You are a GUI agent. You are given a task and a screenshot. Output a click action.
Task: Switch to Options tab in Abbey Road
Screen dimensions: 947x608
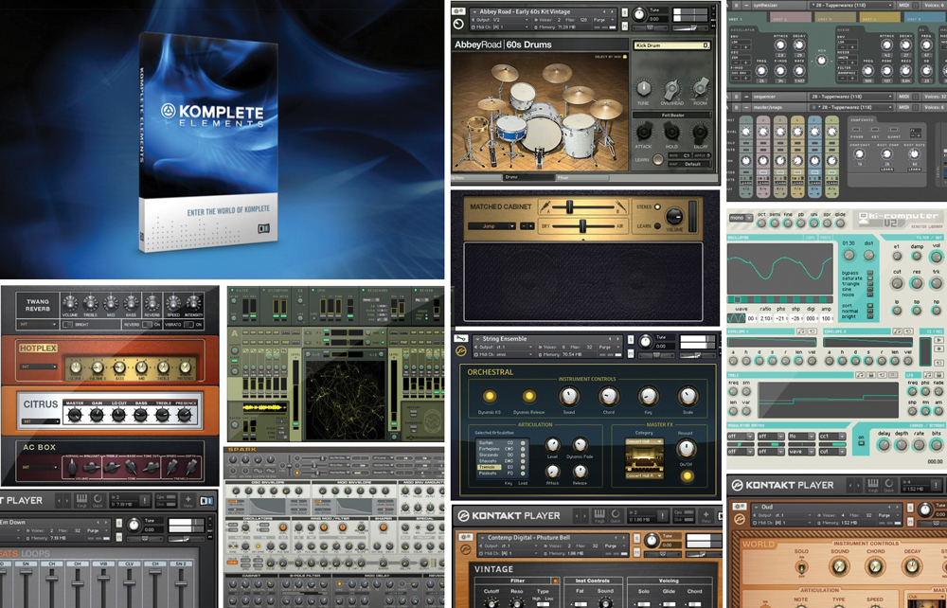tap(476, 177)
